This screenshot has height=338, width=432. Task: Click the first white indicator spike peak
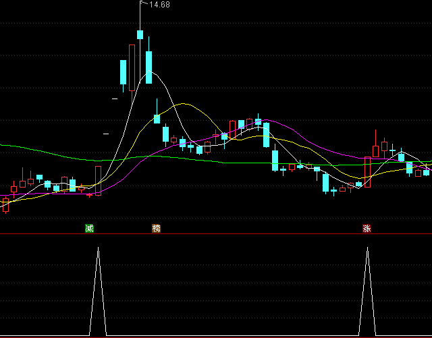point(98,248)
